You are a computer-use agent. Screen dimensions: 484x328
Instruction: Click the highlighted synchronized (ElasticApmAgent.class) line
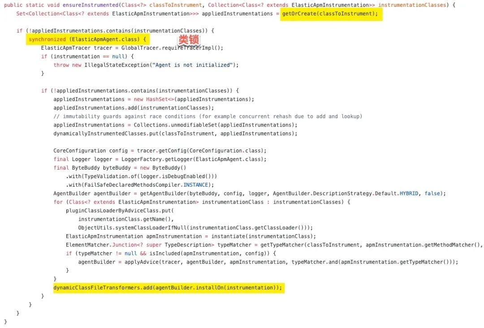pyautogui.click(x=88, y=39)
